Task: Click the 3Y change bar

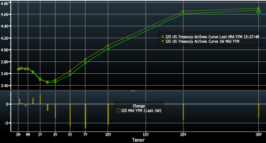Action: tap(55, 111)
